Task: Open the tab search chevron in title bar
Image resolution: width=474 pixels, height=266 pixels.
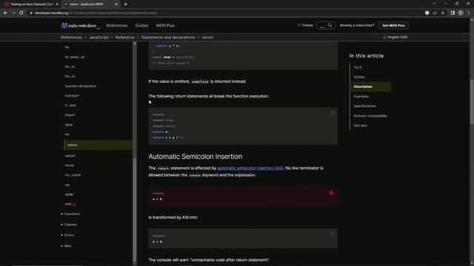Action: (x=434, y=4)
